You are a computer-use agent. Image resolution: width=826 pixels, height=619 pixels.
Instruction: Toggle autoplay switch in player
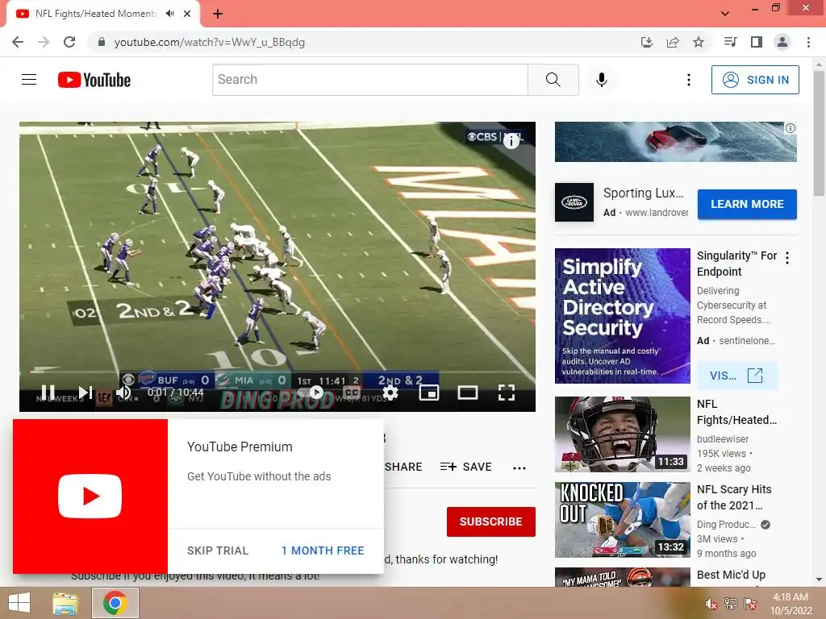(x=311, y=393)
